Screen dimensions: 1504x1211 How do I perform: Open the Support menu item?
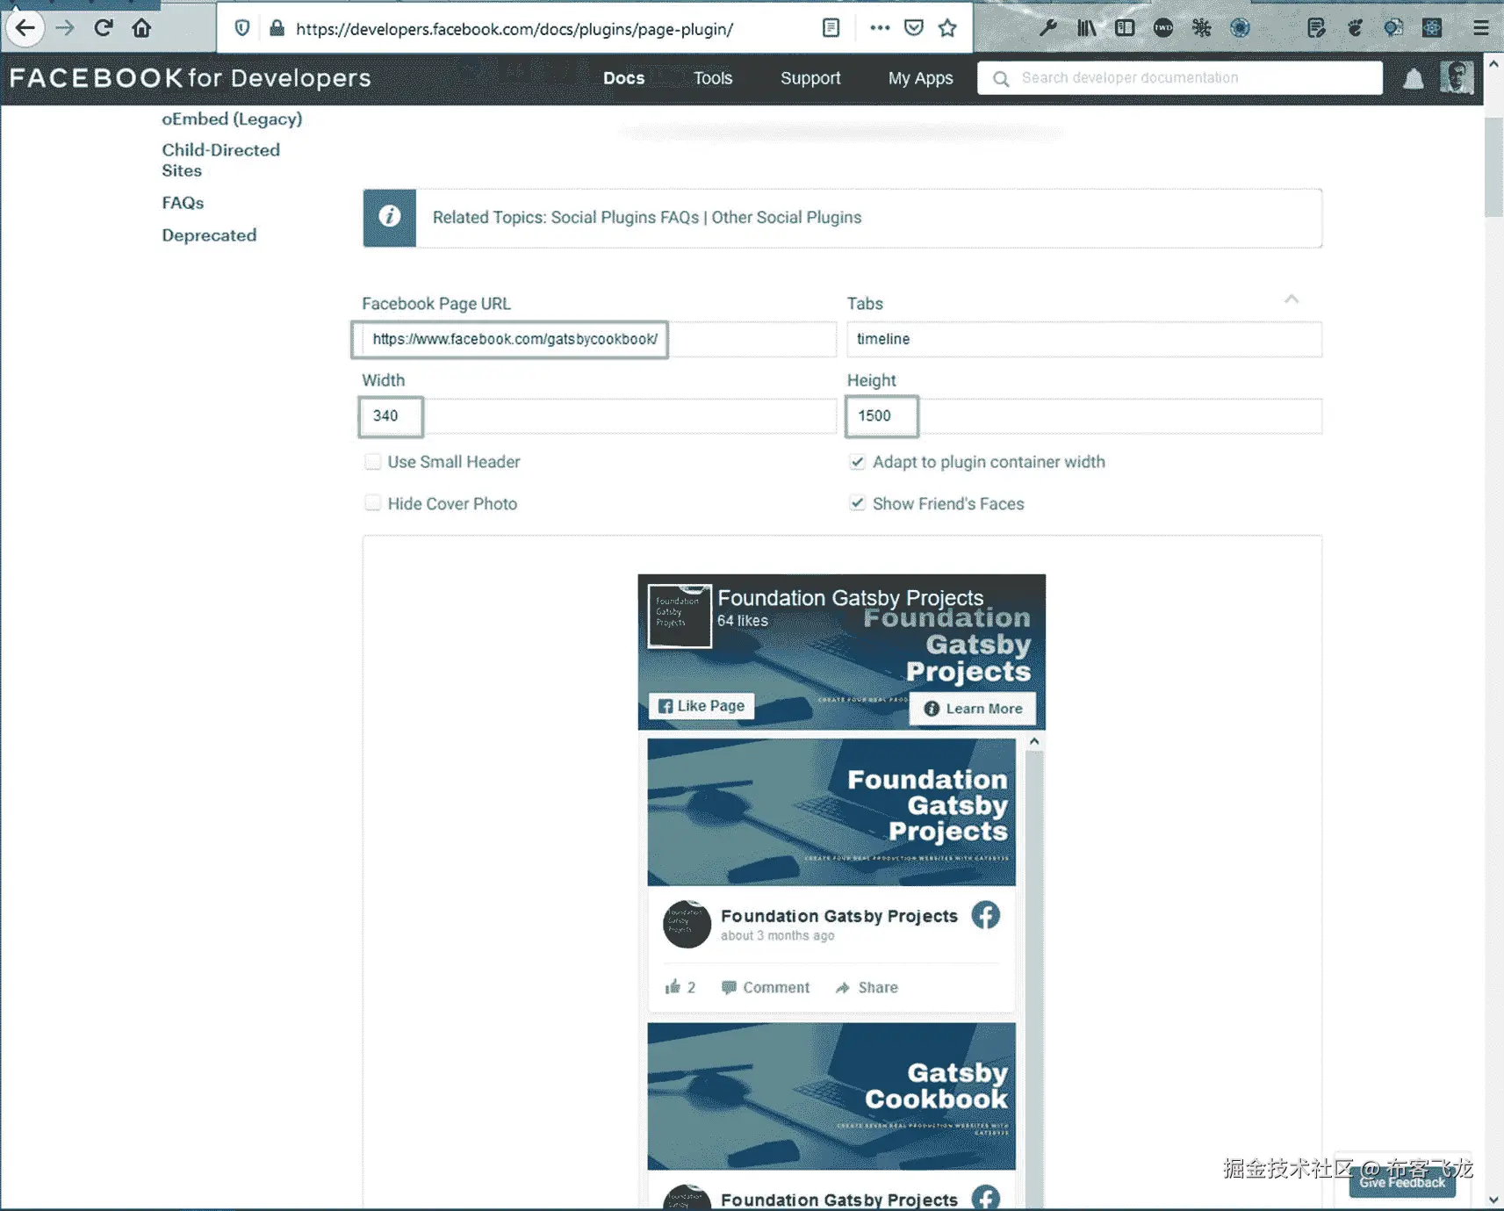click(x=810, y=78)
